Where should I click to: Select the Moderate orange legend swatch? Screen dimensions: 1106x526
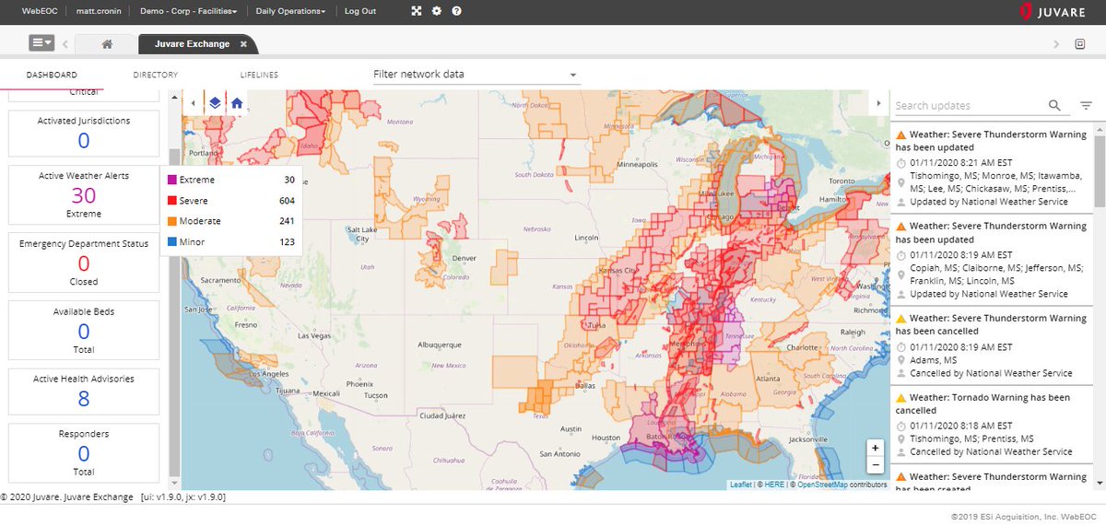point(171,221)
